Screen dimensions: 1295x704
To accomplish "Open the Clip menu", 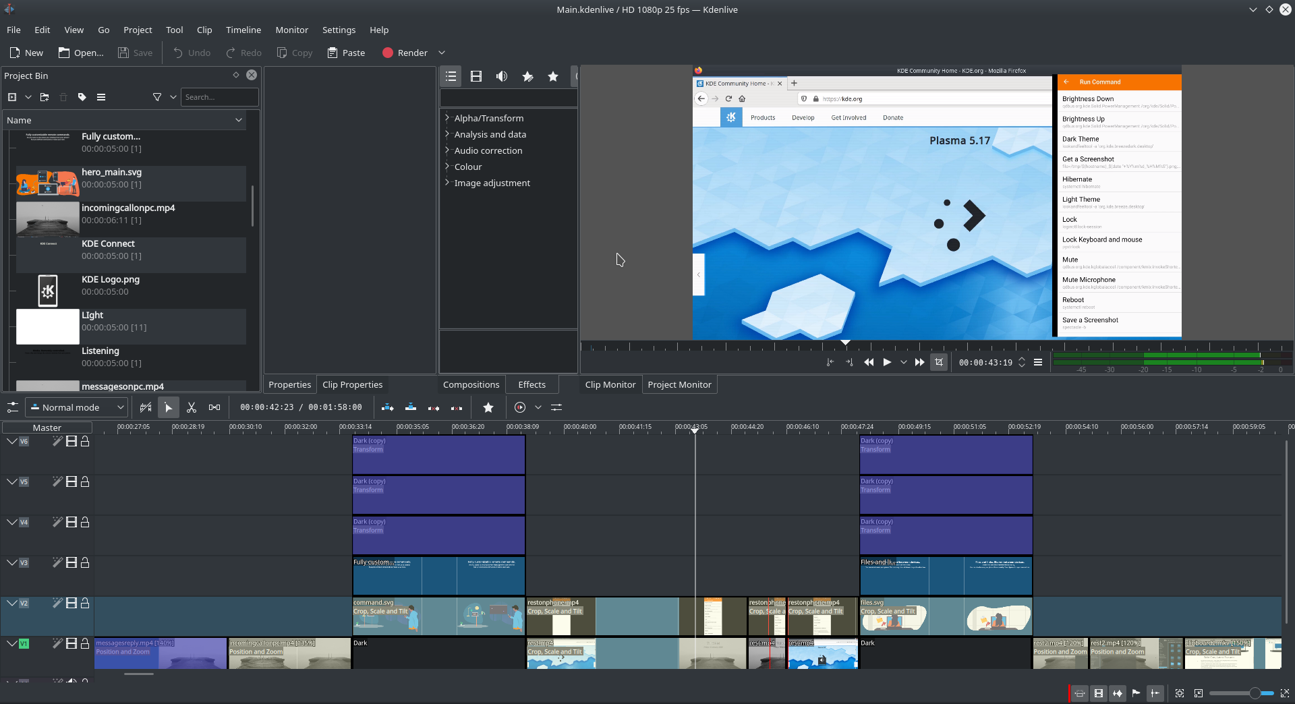I will click(204, 30).
